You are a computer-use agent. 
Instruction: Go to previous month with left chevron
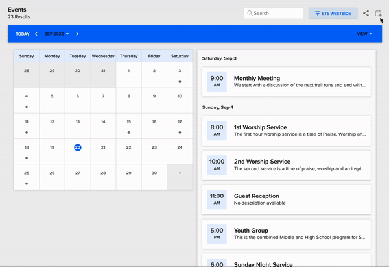(x=36, y=34)
